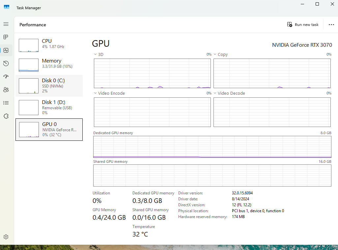338x250 pixels.
Task: Open the Details page list icon
Action: tap(6, 103)
